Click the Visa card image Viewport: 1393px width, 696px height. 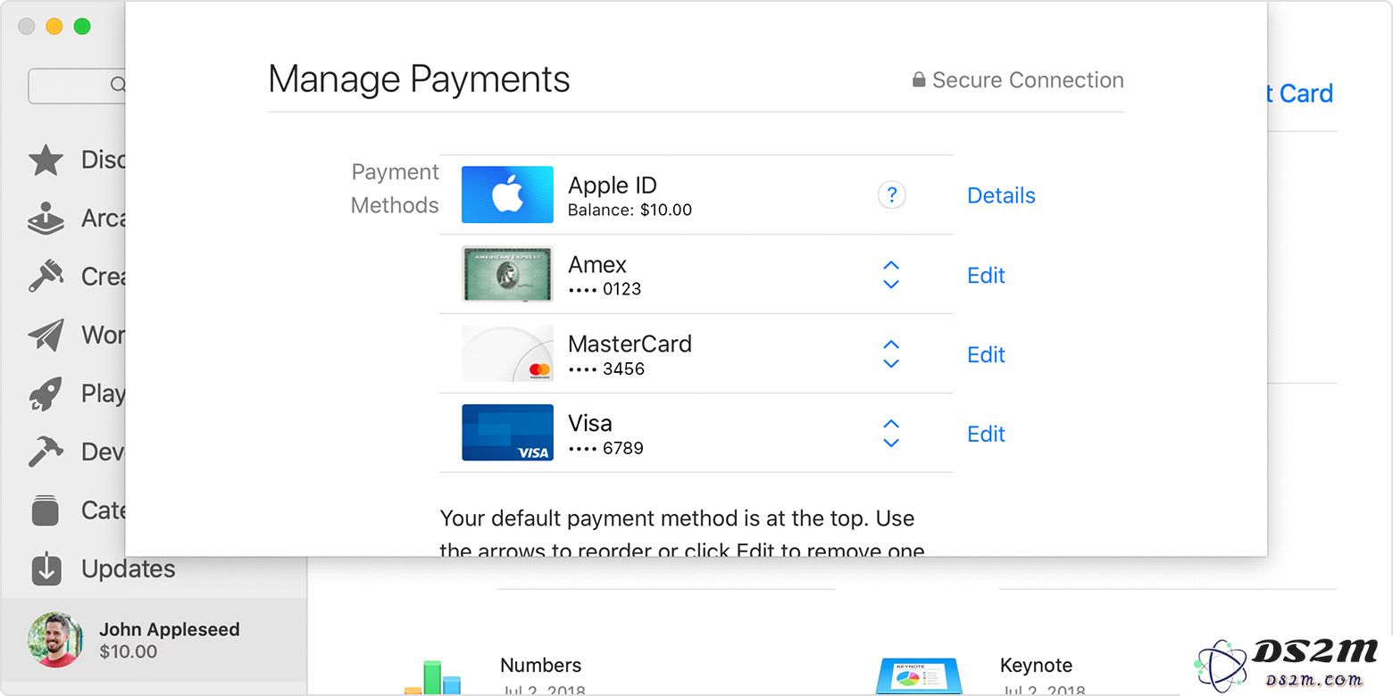[507, 433]
